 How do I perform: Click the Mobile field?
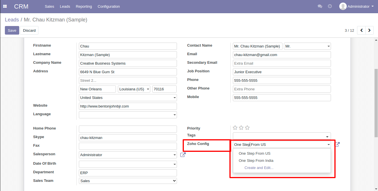point(282,98)
